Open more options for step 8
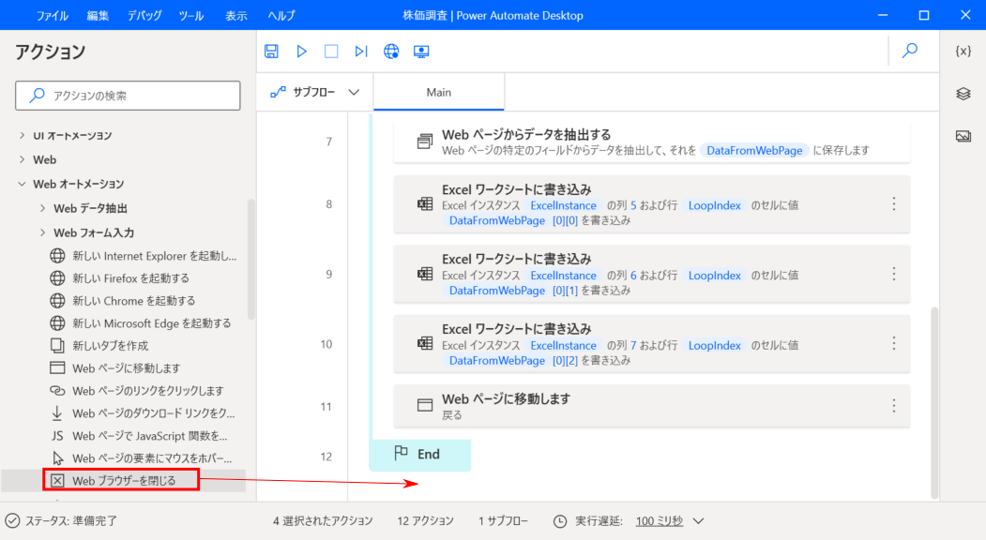The image size is (986, 540). pos(893,204)
